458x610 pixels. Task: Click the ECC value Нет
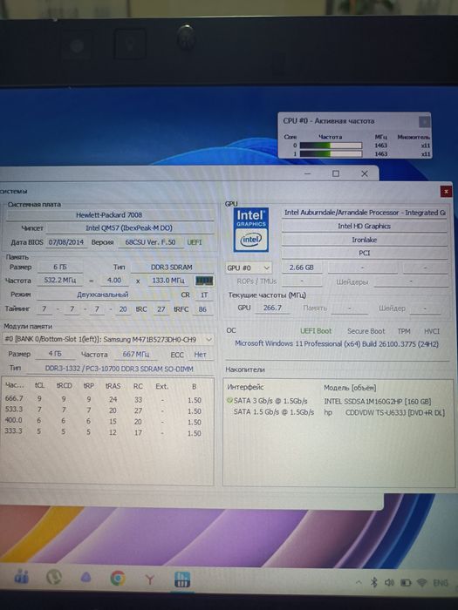coord(200,355)
